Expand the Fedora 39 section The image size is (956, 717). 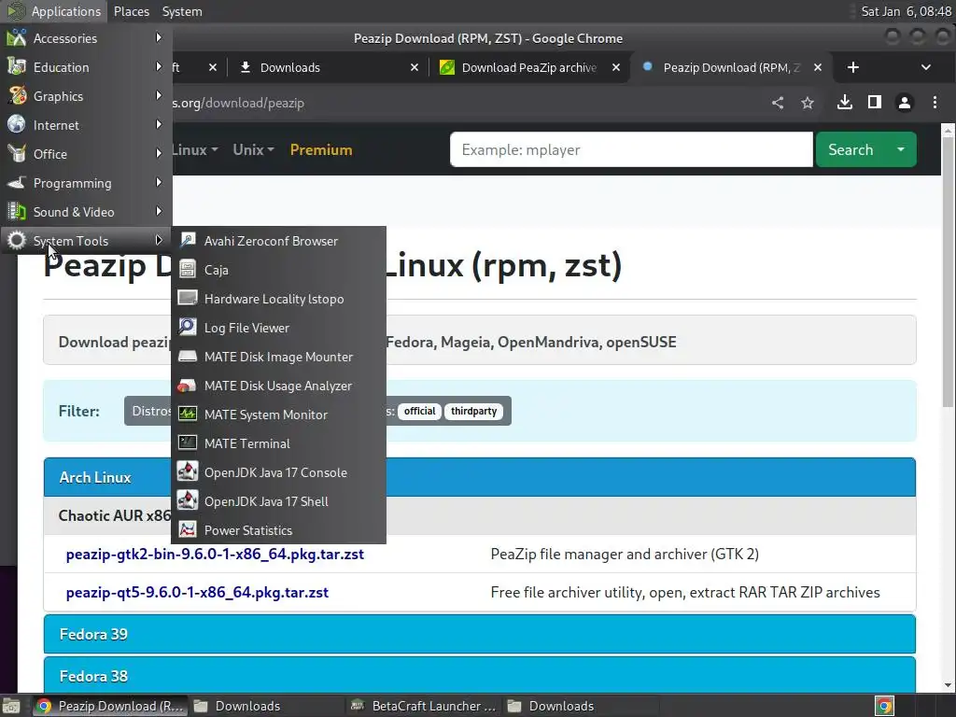pos(480,634)
